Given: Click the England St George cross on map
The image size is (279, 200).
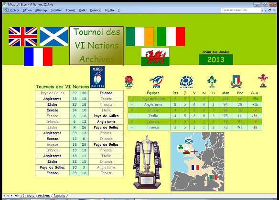Looking at the screenshot, I should click(194, 152).
